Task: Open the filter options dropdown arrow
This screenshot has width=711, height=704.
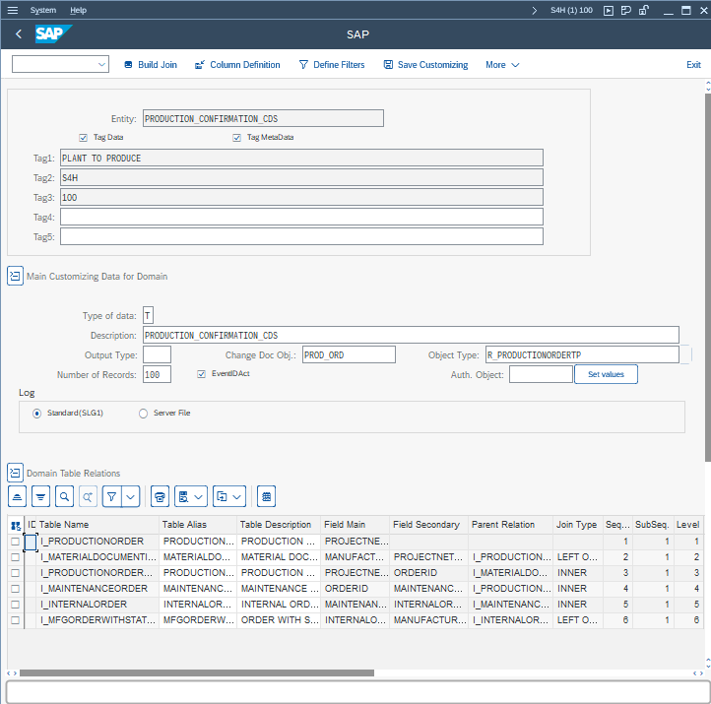Action: pyautogui.click(x=131, y=496)
